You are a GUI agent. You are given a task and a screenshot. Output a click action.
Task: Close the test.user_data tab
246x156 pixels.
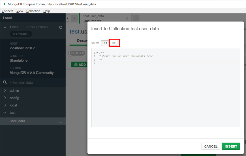tap(127, 18)
